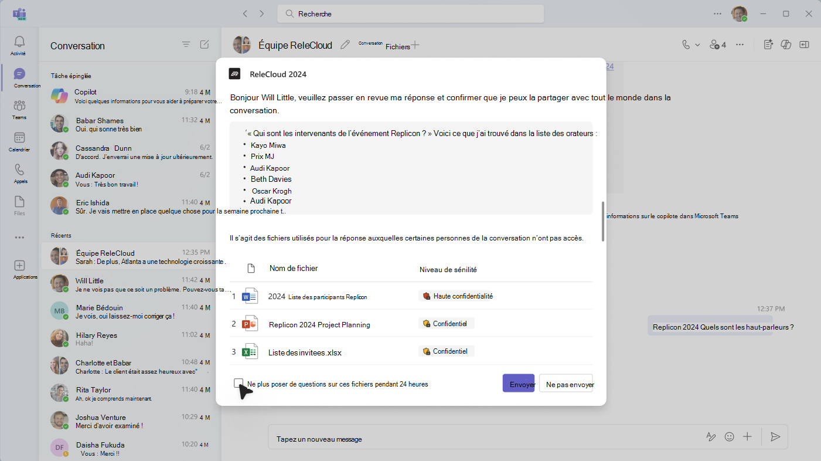
Task: Click the Envoyer button
Action: click(x=519, y=384)
